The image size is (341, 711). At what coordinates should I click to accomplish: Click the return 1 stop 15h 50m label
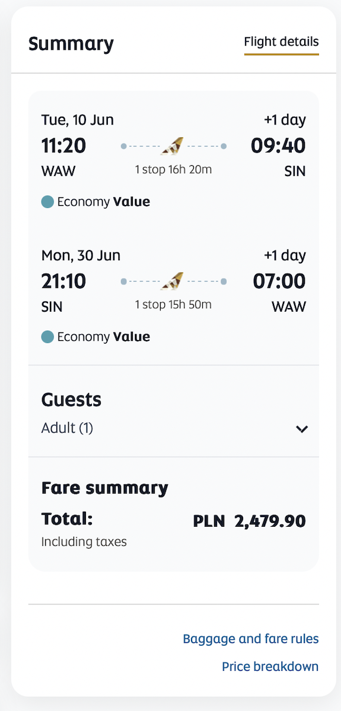click(173, 305)
